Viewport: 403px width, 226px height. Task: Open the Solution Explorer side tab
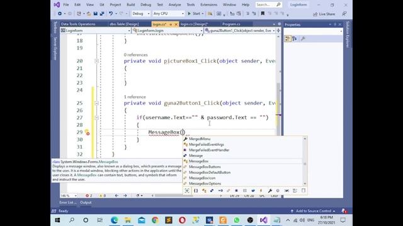coord(348,35)
